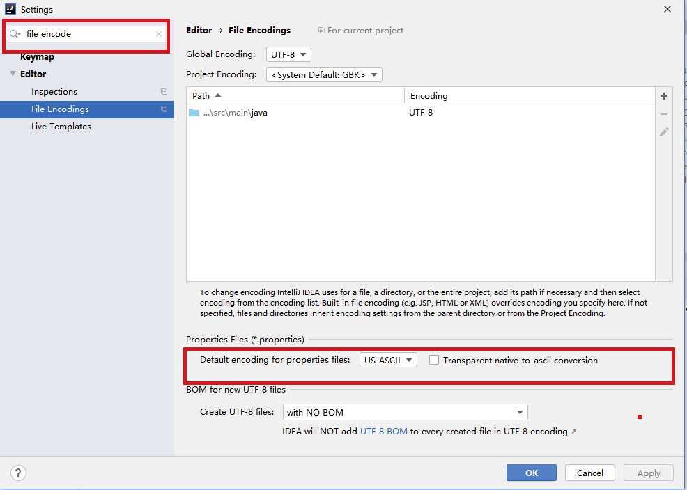
Task: Open the UTF-8 BOM link
Action: click(x=384, y=432)
